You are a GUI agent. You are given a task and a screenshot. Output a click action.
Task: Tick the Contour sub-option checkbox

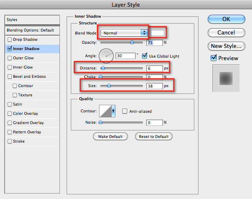click(x=15, y=86)
